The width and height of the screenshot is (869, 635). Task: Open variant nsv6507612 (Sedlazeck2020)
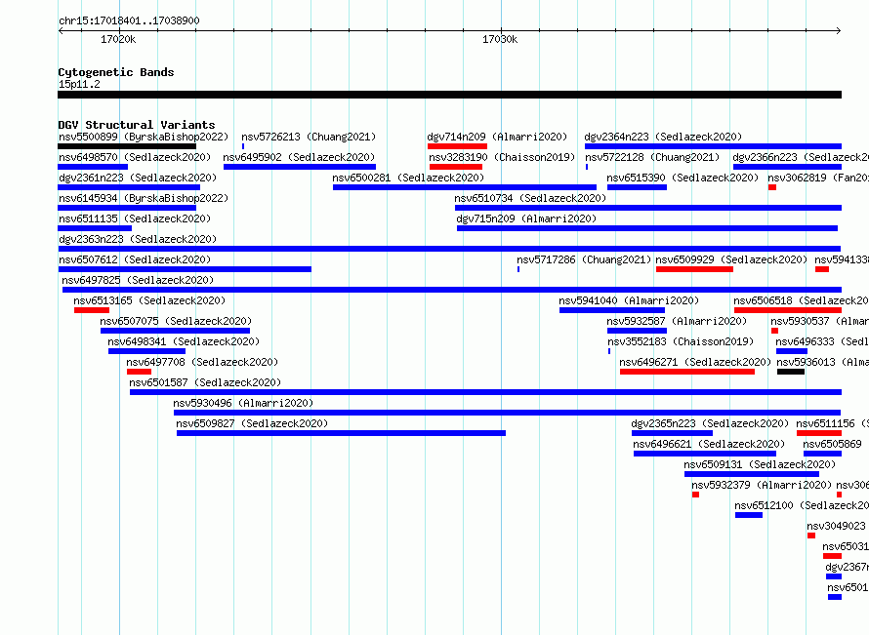[x=135, y=259]
